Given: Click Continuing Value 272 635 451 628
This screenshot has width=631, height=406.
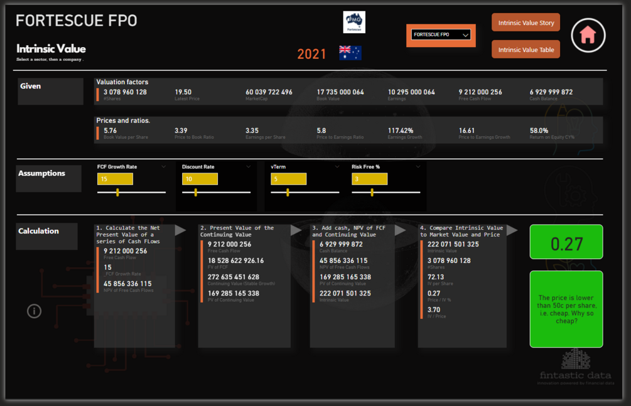Looking at the screenshot, I should [x=234, y=277].
